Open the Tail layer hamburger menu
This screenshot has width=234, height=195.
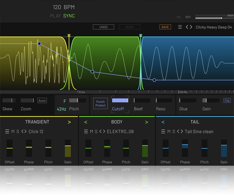(163, 132)
